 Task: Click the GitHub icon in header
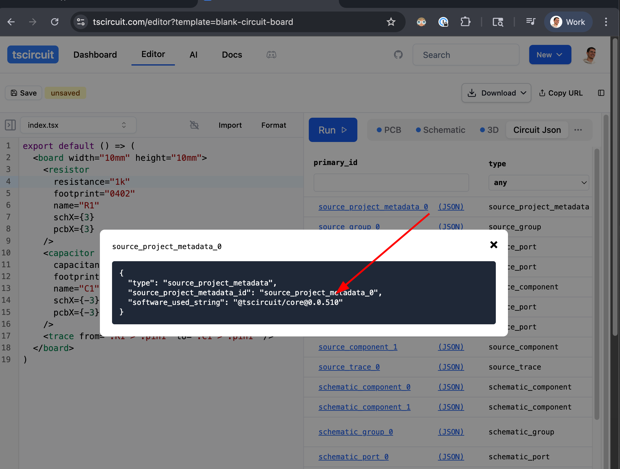(x=398, y=55)
